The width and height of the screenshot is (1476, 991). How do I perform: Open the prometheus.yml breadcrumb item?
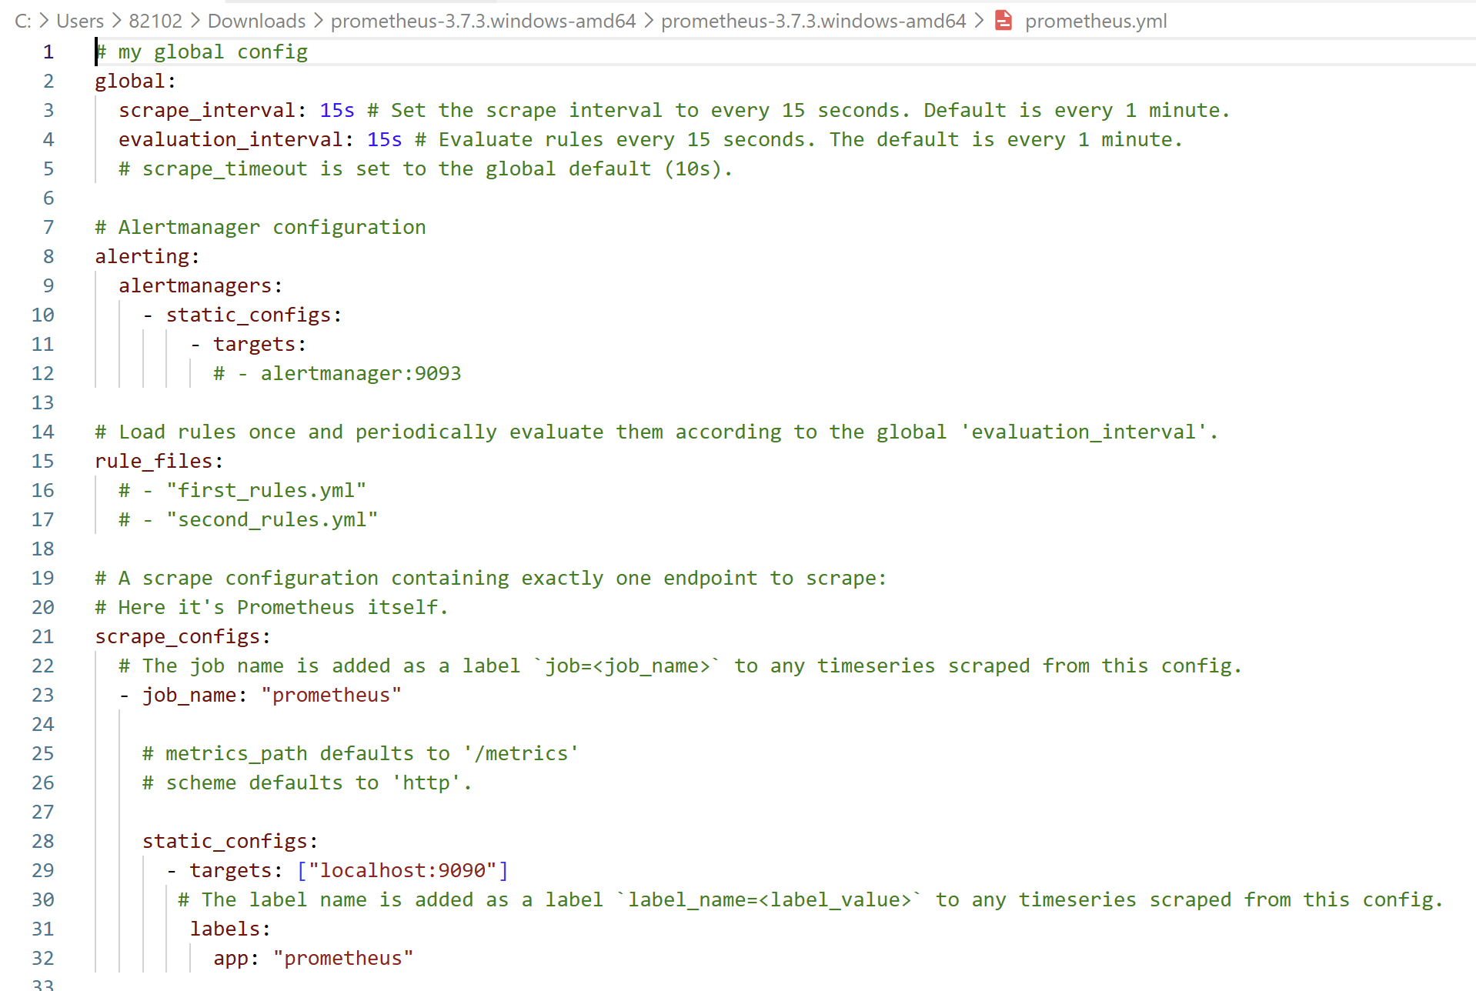point(1095,21)
